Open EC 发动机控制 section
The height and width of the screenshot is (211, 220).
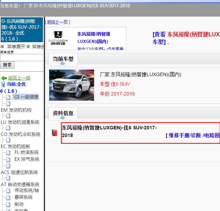(15, 146)
